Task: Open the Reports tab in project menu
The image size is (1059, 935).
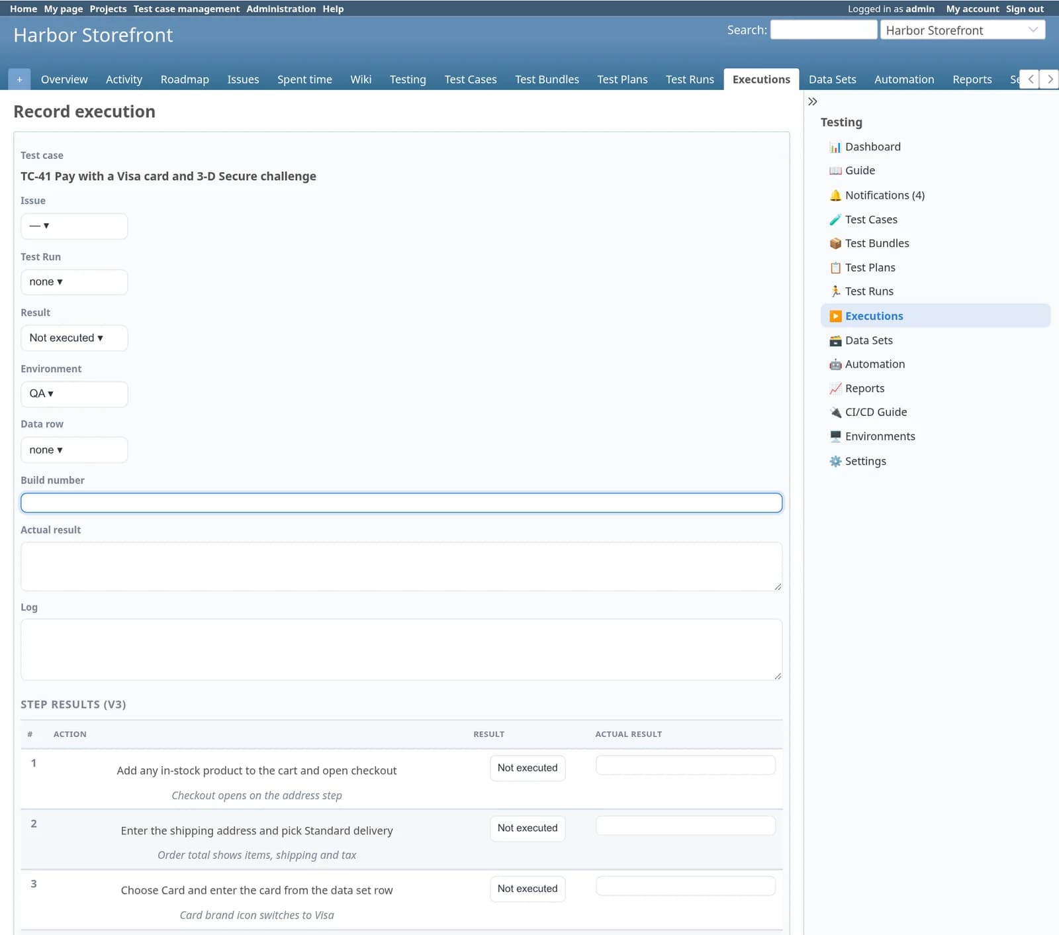Action: click(972, 79)
